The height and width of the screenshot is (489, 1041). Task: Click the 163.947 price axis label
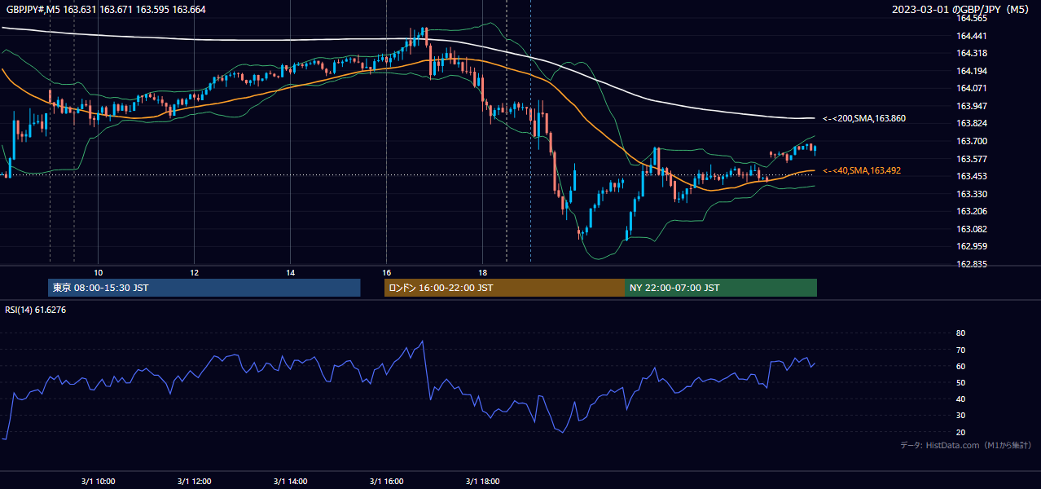[972, 106]
